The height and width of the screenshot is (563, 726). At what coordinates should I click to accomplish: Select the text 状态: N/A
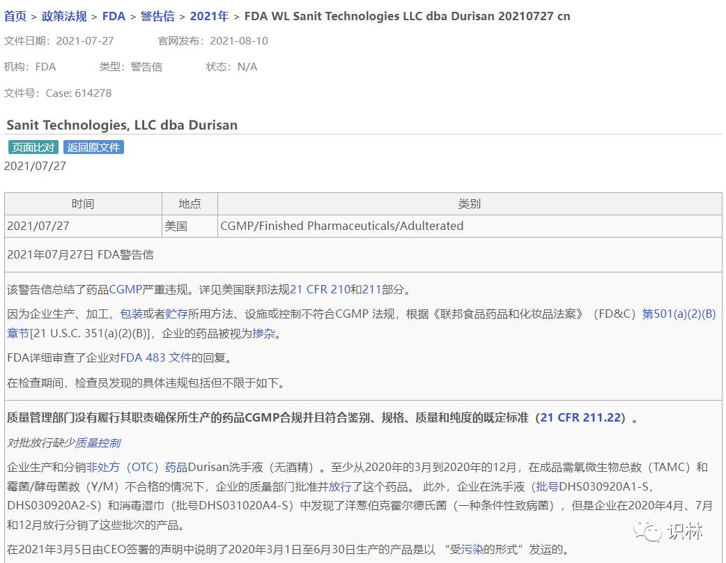tap(231, 67)
